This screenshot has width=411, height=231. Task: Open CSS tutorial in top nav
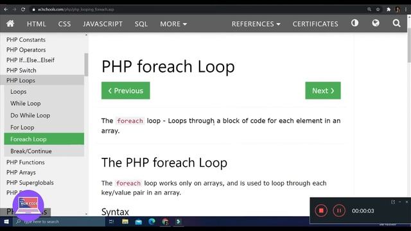coord(64,24)
